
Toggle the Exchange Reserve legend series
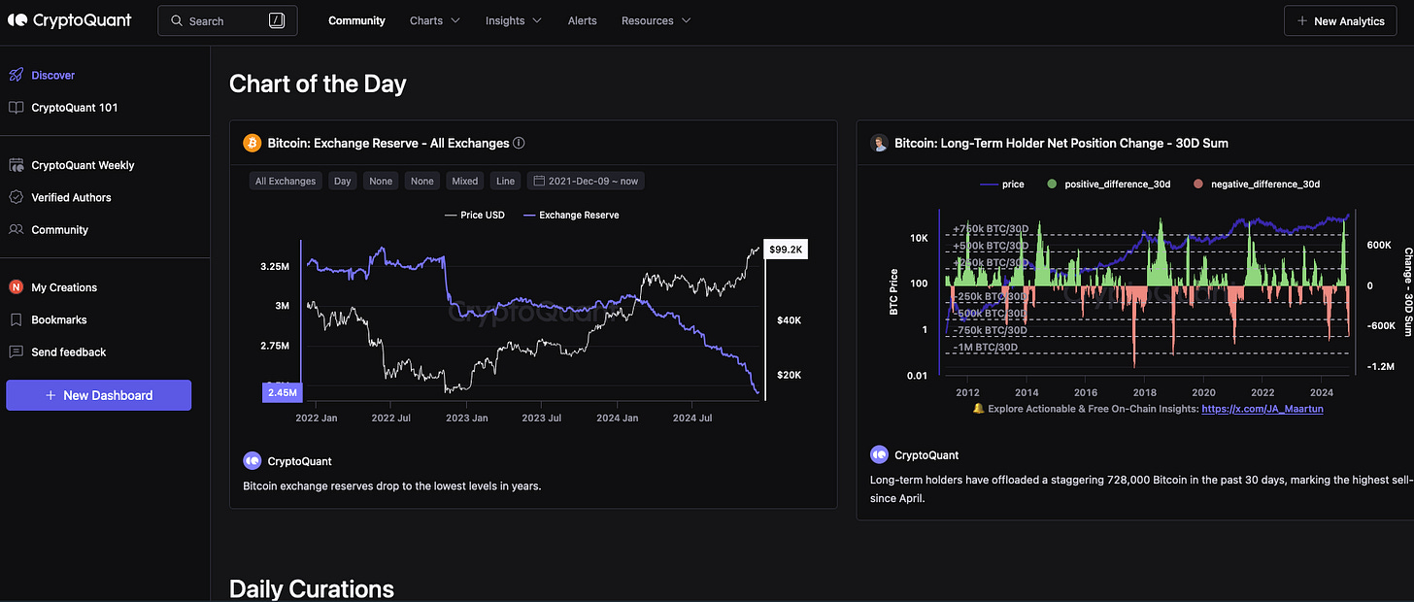(x=571, y=215)
